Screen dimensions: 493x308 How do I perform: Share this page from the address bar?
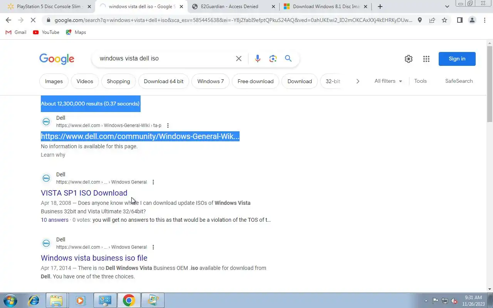432,20
